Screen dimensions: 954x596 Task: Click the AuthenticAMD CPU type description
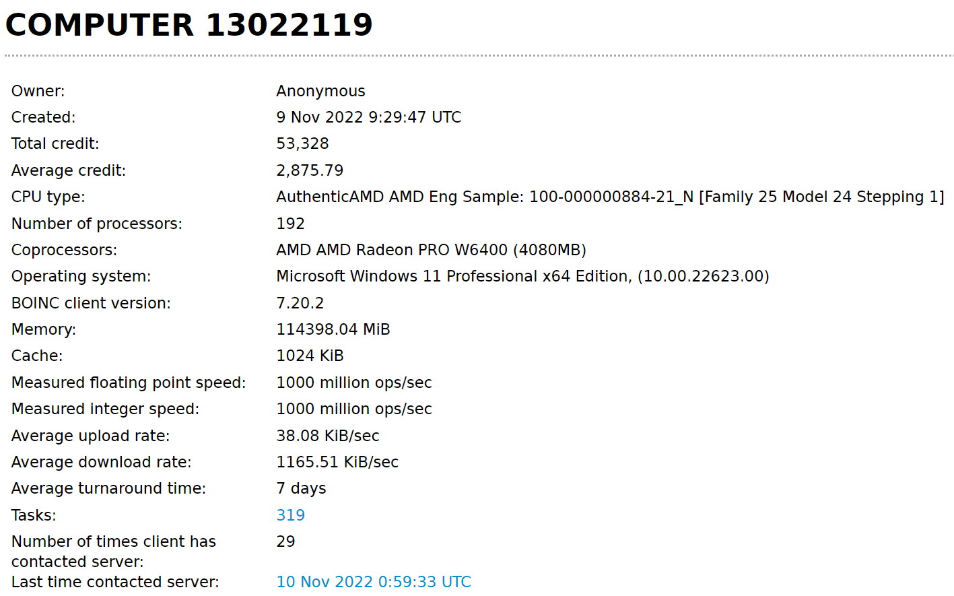tap(609, 197)
